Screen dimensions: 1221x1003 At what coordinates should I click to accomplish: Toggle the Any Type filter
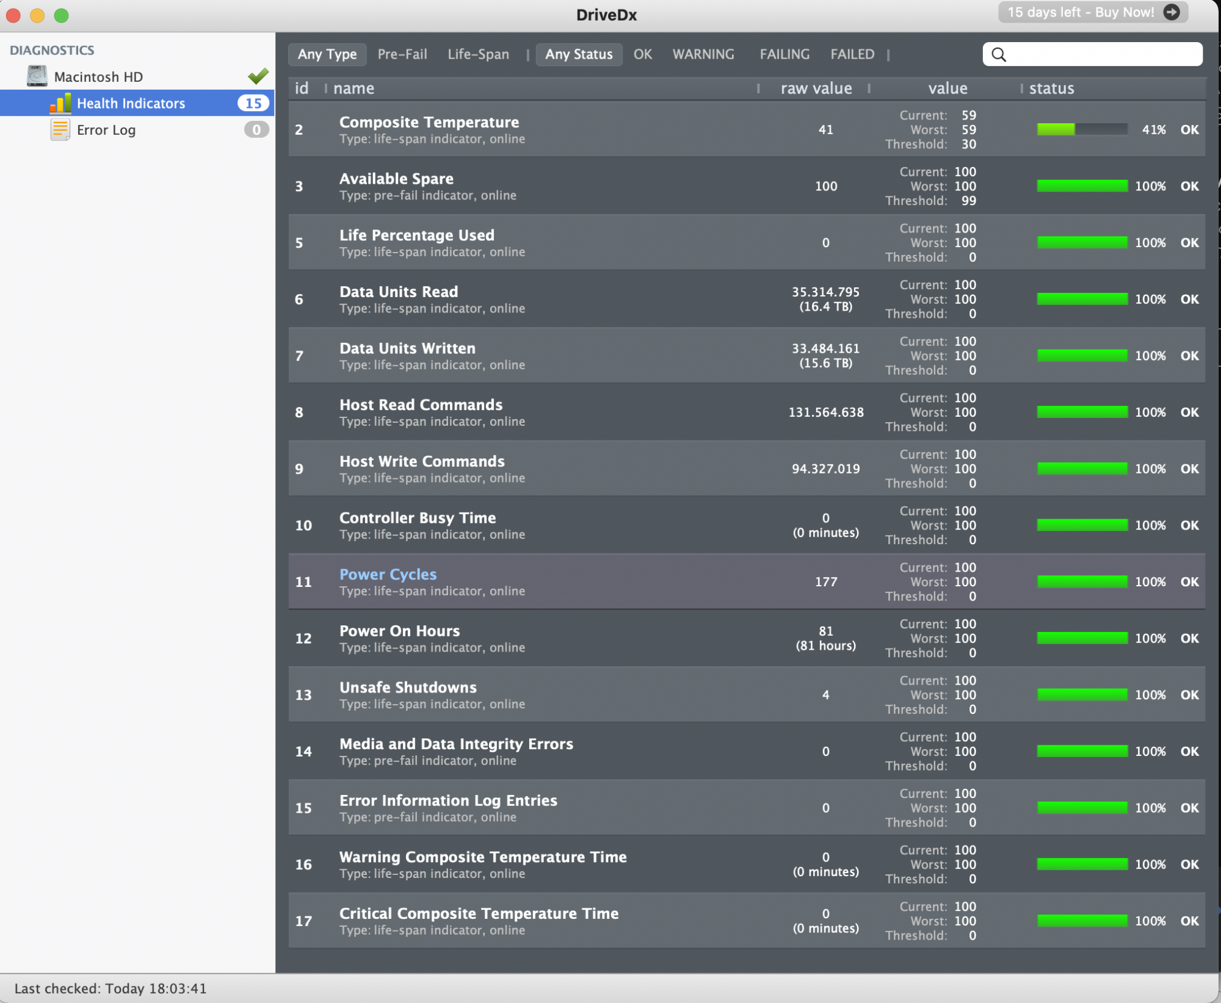[327, 54]
